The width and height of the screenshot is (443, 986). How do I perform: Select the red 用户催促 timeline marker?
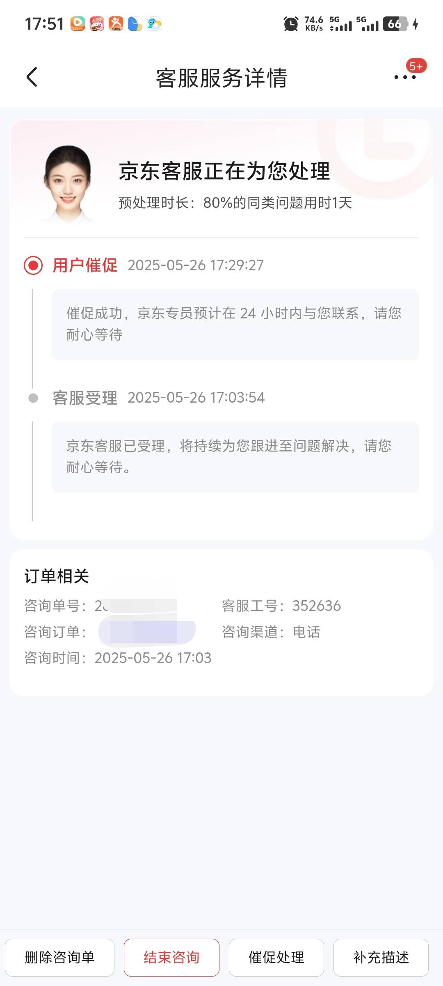pos(33,265)
